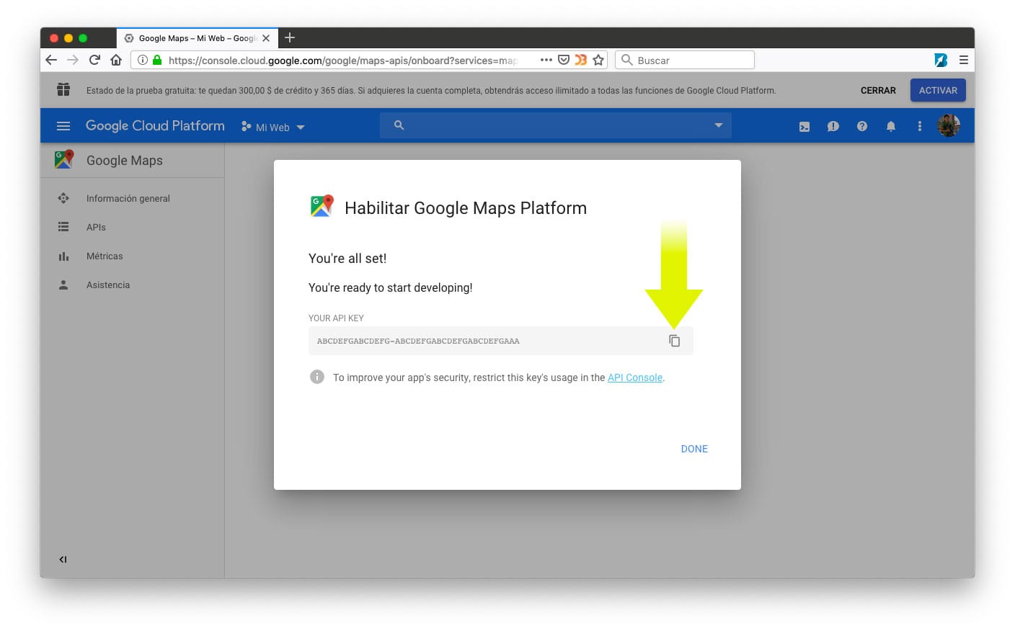
Task: Open APIs in sidebar
Action: tap(96, 227)
